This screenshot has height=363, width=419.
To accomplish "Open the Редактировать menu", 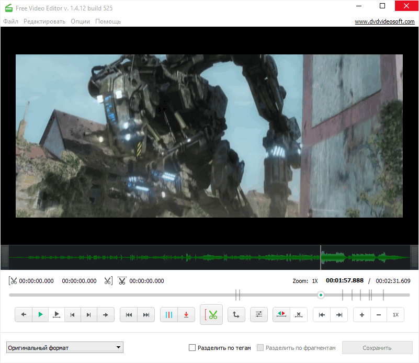I will (x=44, y=21).
